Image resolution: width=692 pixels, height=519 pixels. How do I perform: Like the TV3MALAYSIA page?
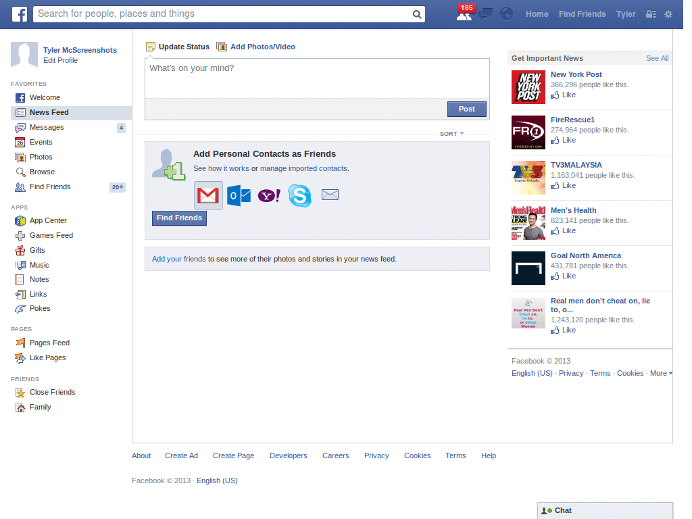pyautogui.click(x=563, y=186)
